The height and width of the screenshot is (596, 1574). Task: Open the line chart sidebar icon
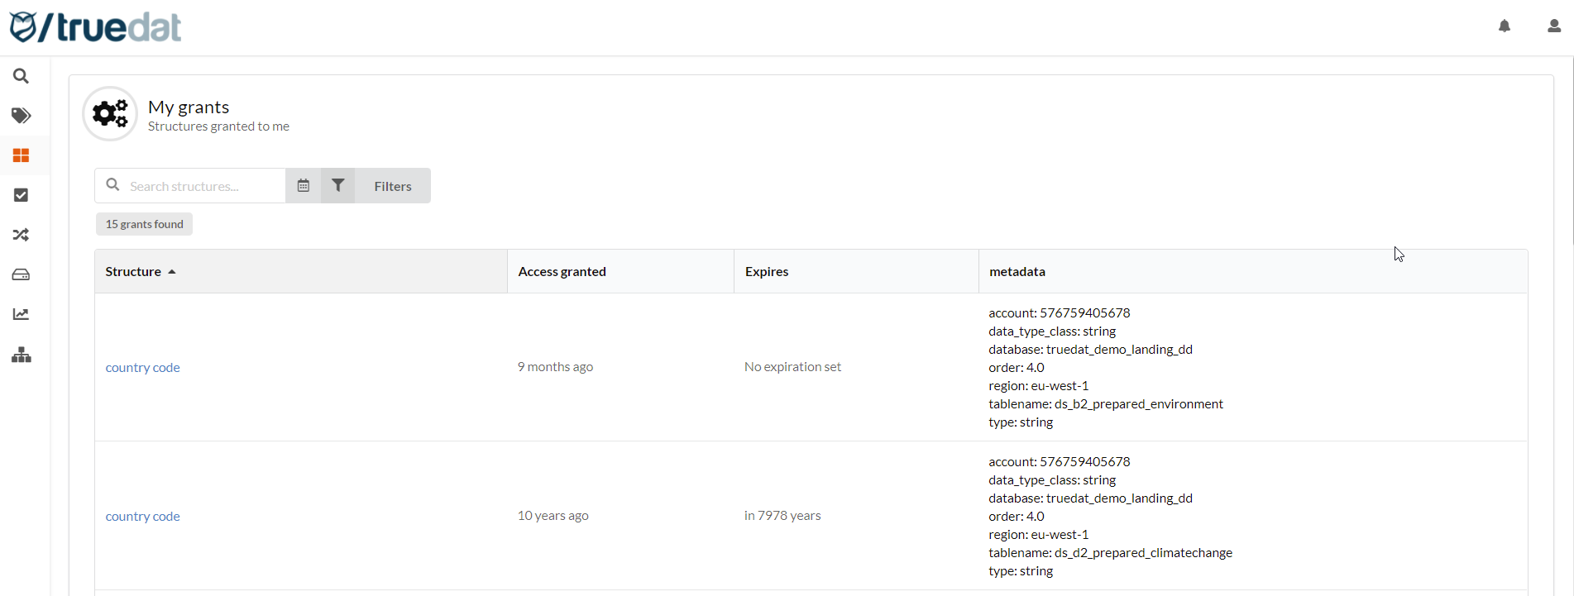(x=22, y=314)
